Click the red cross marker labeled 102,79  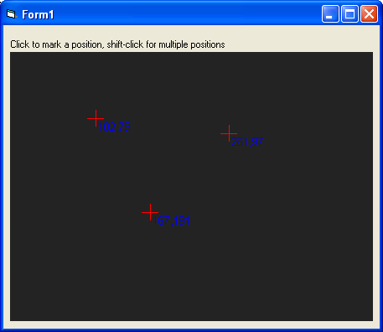[x=96, y=118]
